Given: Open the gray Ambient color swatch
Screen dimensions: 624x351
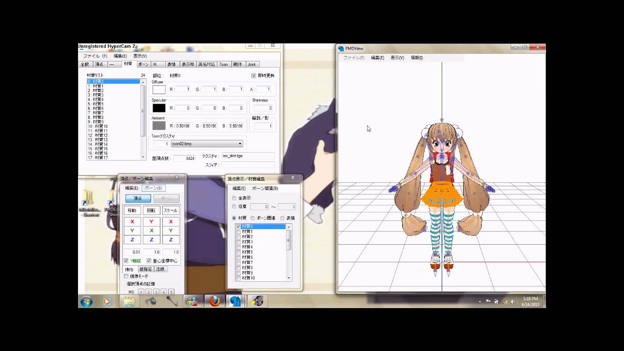Looking at the screenshot, I should 159,126.
